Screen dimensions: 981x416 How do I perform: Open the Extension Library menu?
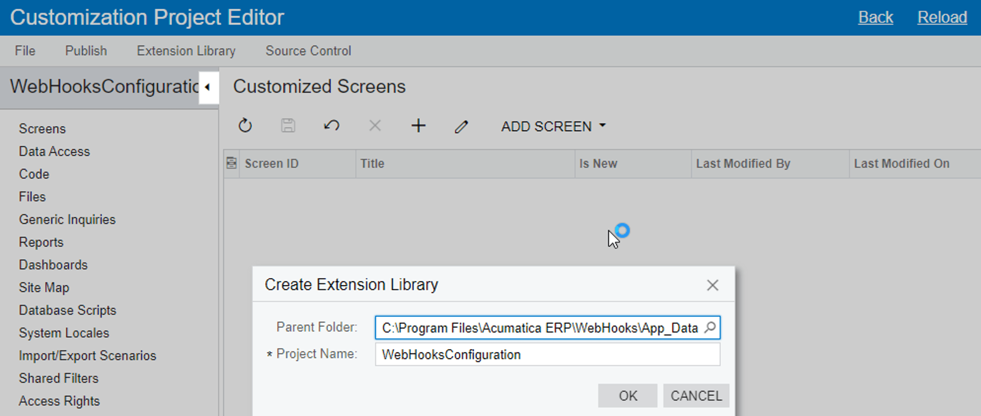pos(186,51)
